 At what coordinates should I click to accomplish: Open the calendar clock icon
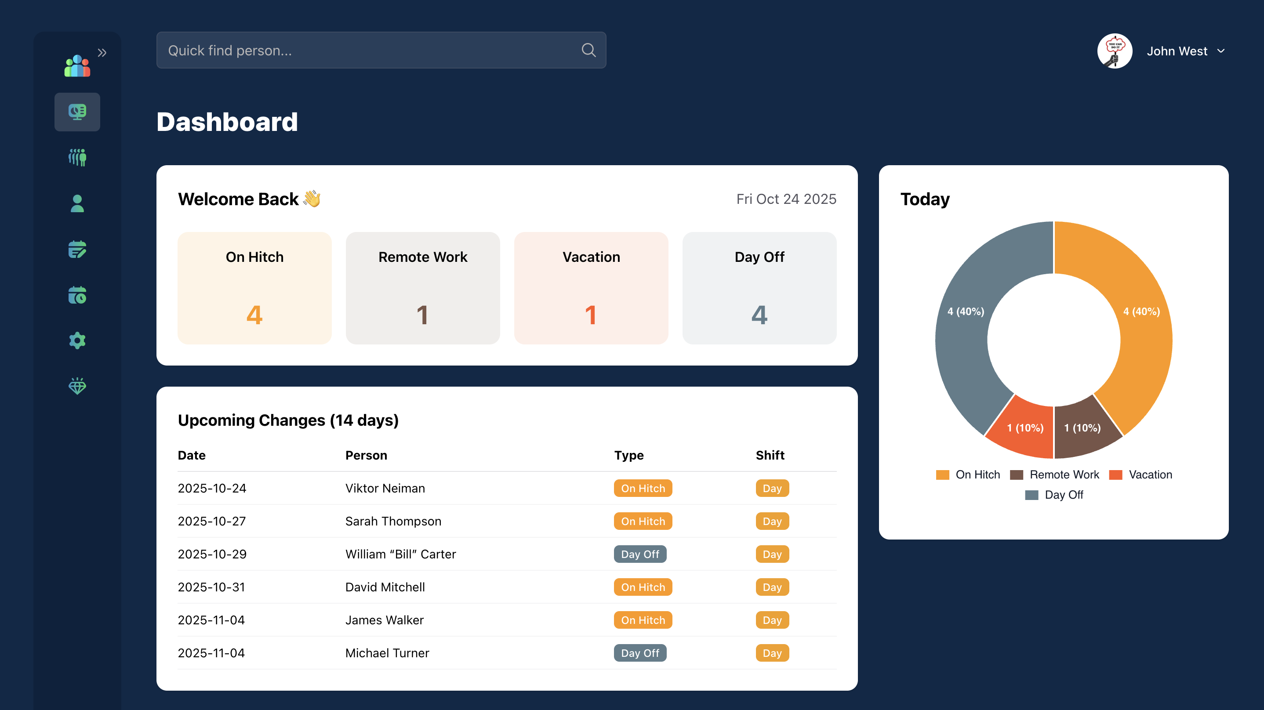(77, 295)
